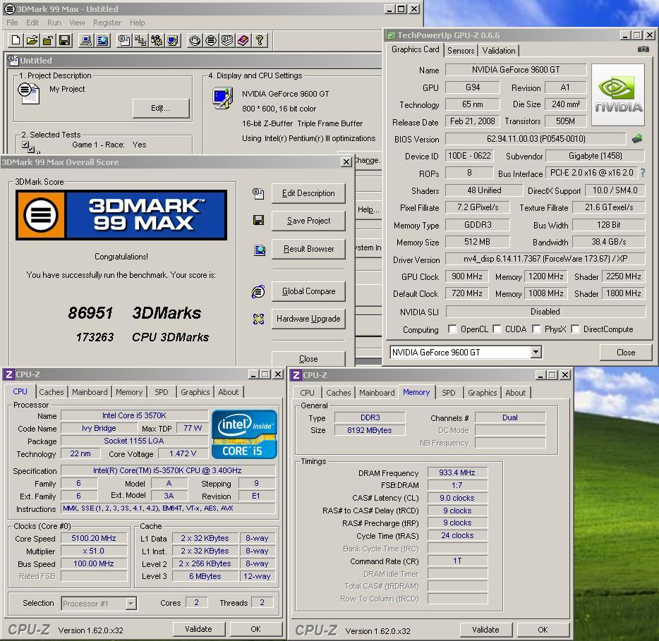The height and width of the screenshot is (641, 659).
Task: Open the File menu in 3DMark
Action: pos(12,23)
